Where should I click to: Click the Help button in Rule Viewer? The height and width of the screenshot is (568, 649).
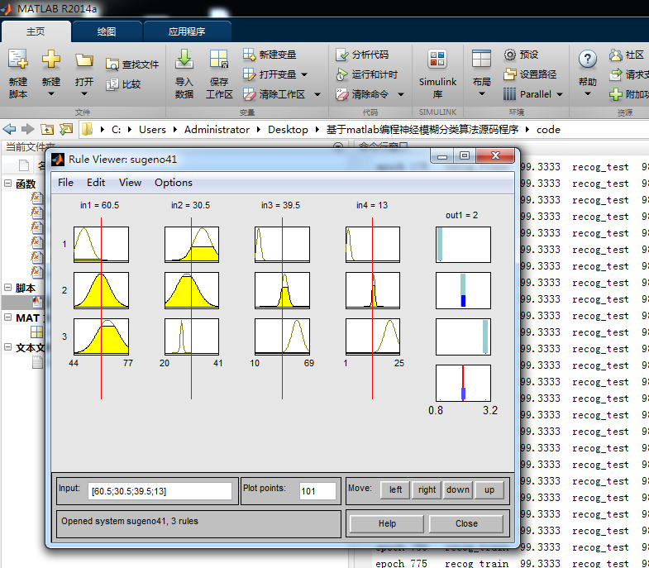coord(387,523)
